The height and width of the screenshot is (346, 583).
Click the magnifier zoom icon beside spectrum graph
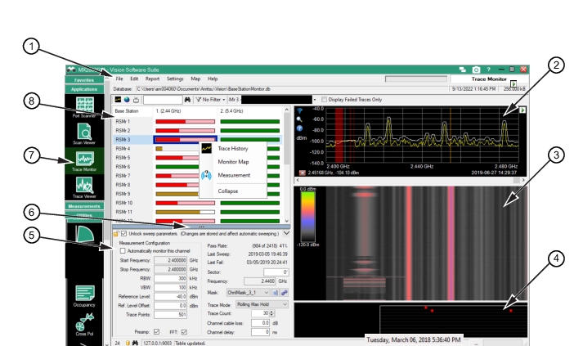tap(300, 119)
